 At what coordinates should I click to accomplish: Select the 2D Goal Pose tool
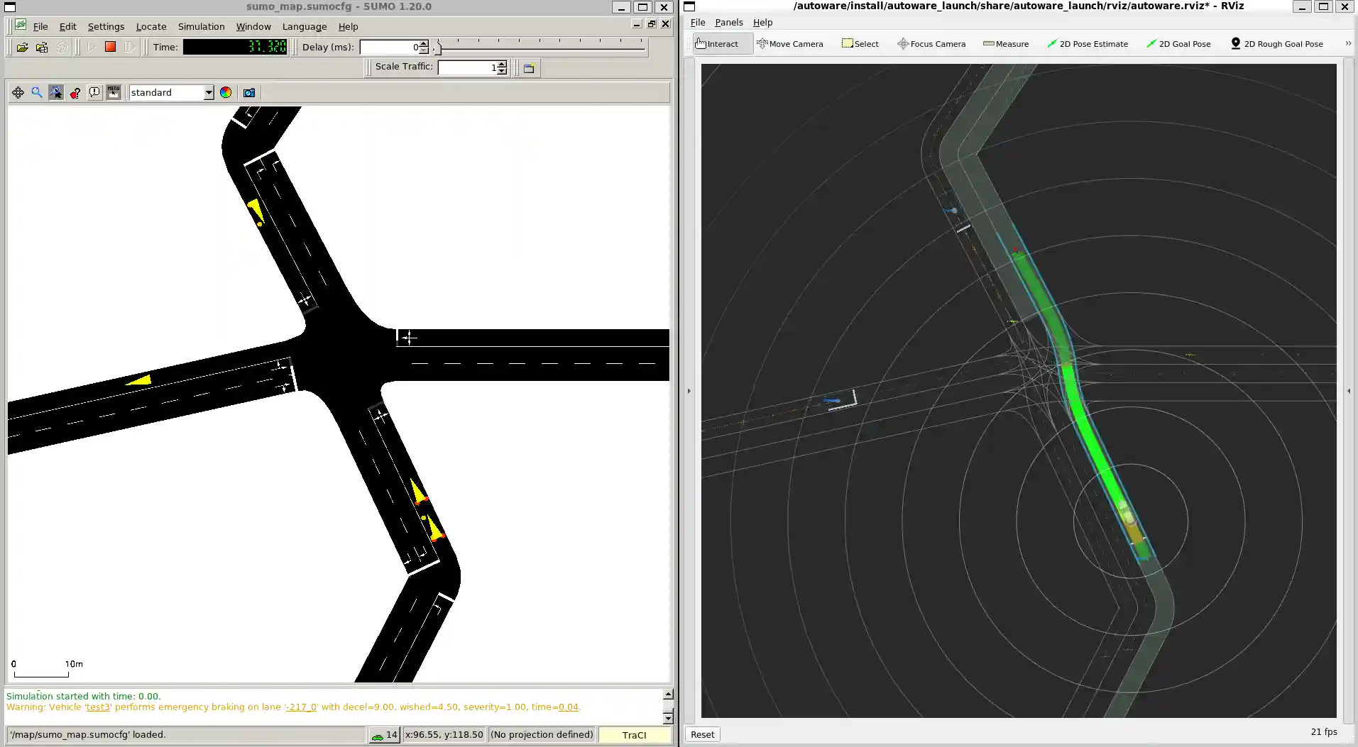tap(1178, 43)
